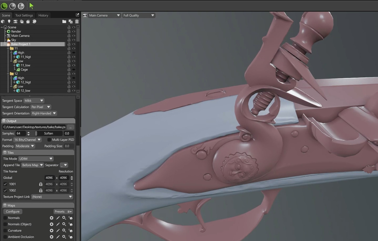Add a new camera object
The image size is (378, 241).
click(x=15, y=22)
